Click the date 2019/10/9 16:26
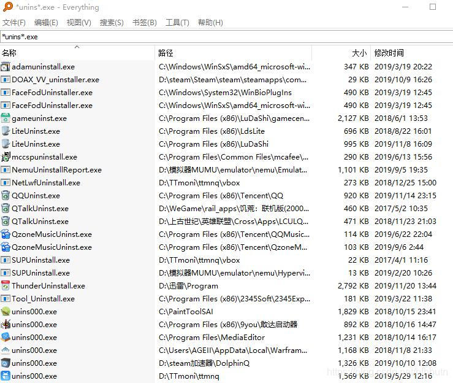 click(x=403, y=80)
